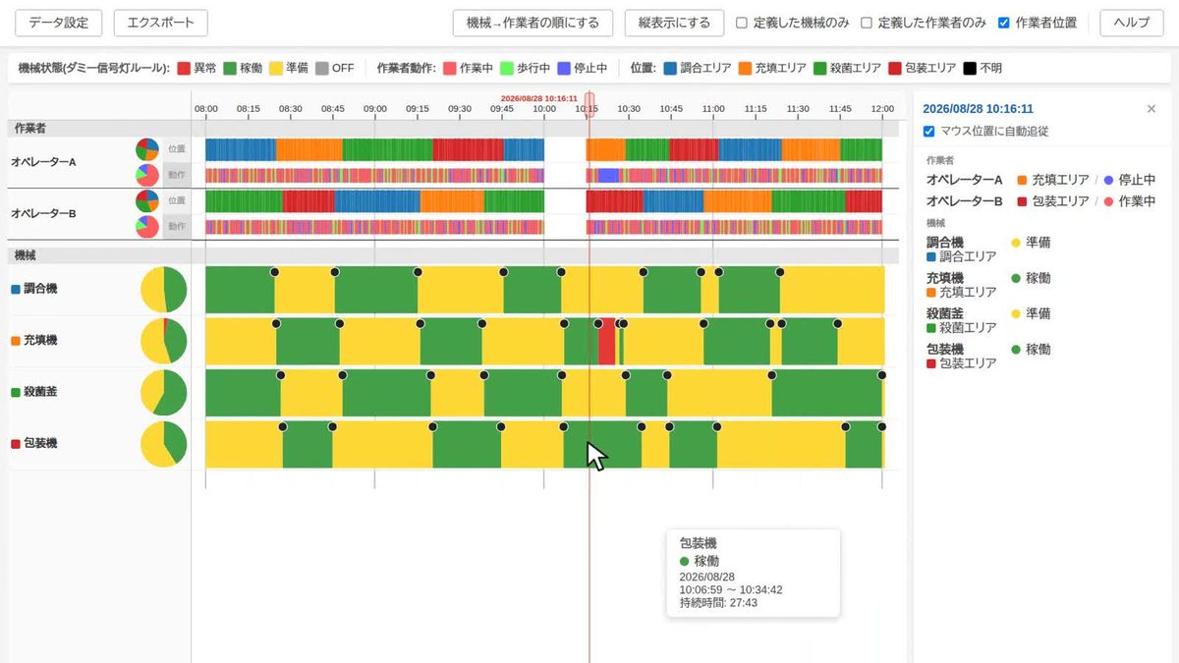Click the 位置 tag for オペレーターB
Screen dimensions: 1179x663
click(x=177, y=200)
